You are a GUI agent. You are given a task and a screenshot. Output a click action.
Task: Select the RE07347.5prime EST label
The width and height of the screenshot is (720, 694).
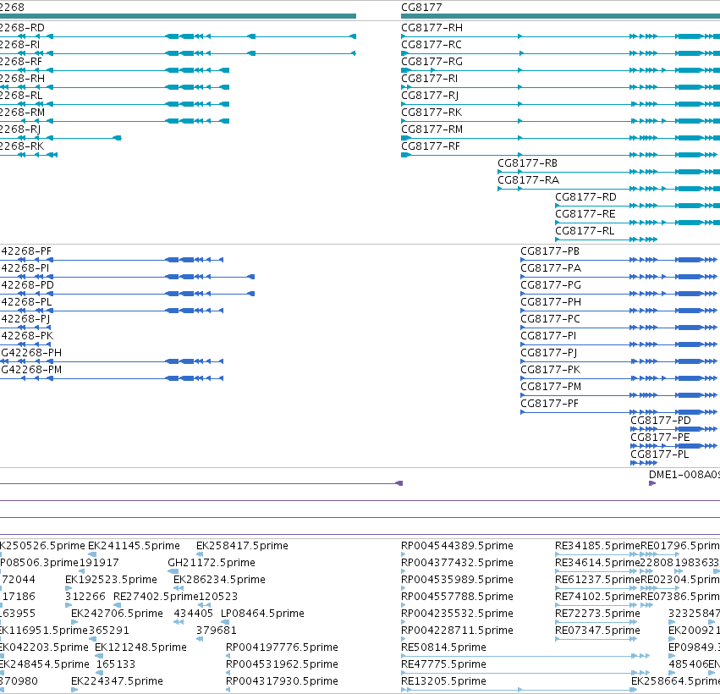tap(597, 631)
